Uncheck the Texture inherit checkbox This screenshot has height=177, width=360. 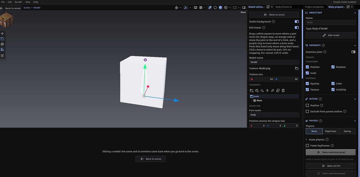click(x=307, y=90)
